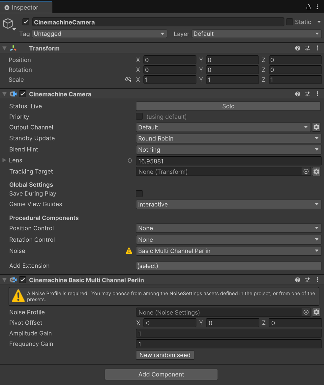Open the Static flags dropdown arrow
The width and height of the screenshot is (324, 385).
point(319,22)
